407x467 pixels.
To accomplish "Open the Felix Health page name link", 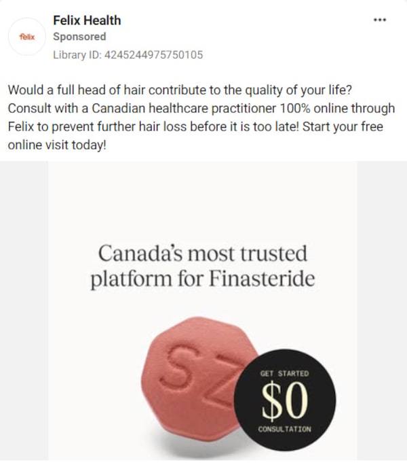I will point(87,21).
